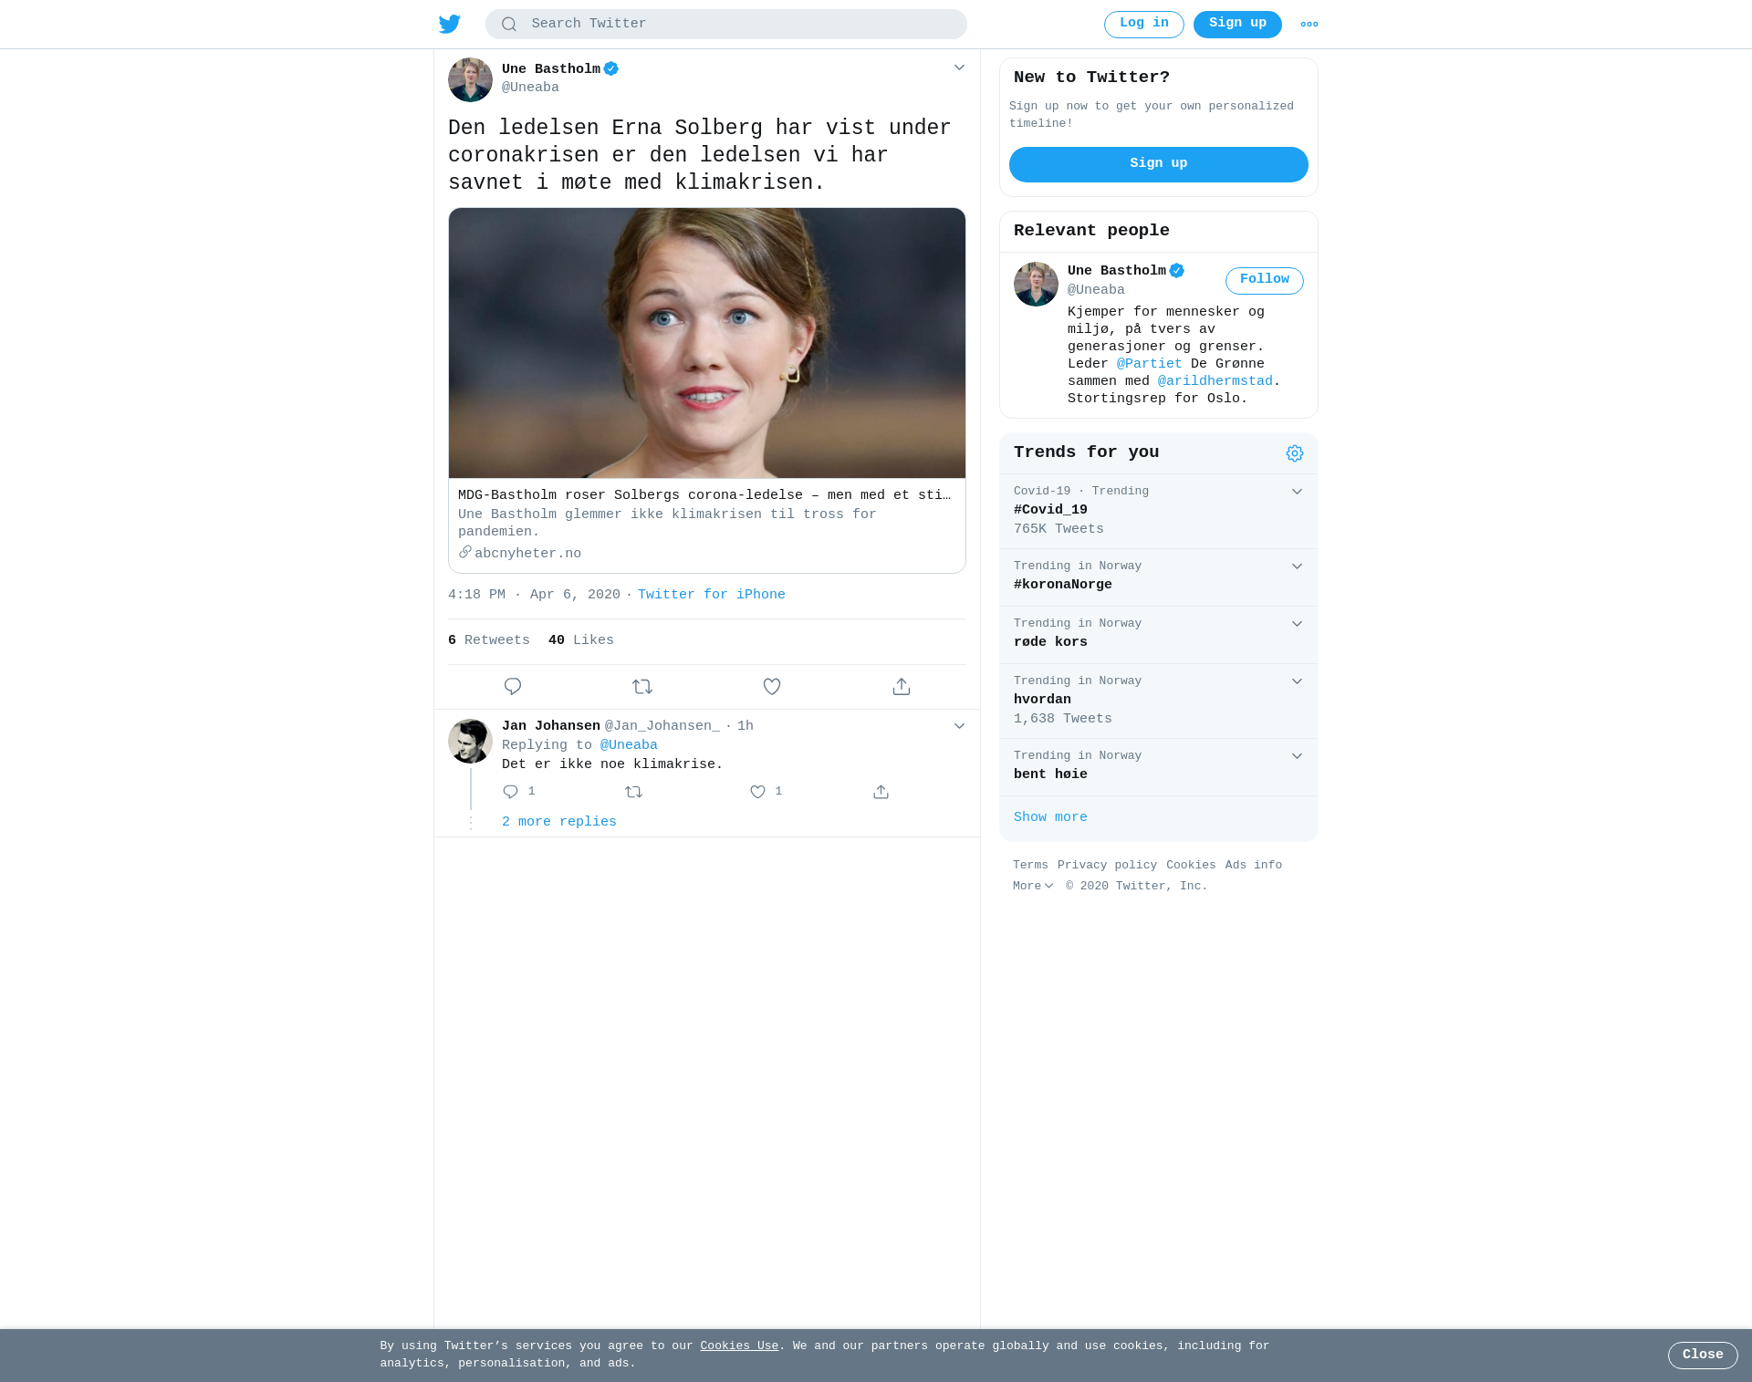Close the cookie notice banner
The image size is (1752, 1382).
[1703, 1355]
